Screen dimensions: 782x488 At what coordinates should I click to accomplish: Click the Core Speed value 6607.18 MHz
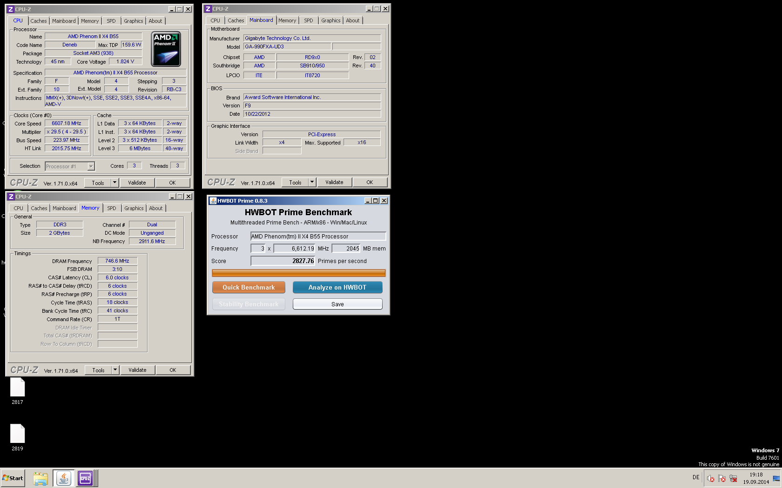pyautogui.click(x=67, y=123)
